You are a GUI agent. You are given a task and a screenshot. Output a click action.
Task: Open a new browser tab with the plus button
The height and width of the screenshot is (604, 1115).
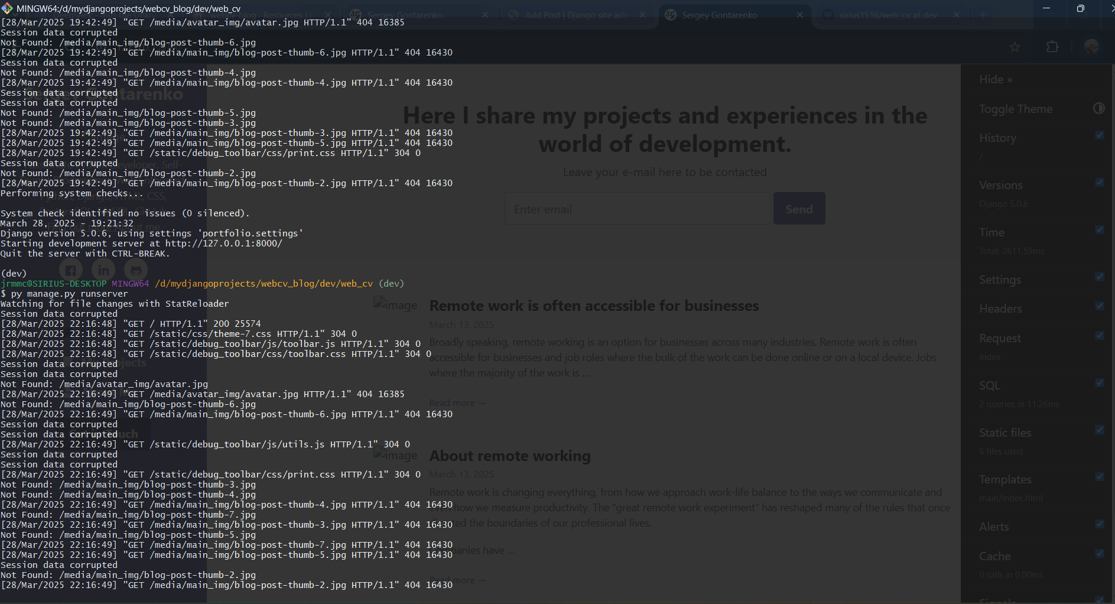click(983, 15)
